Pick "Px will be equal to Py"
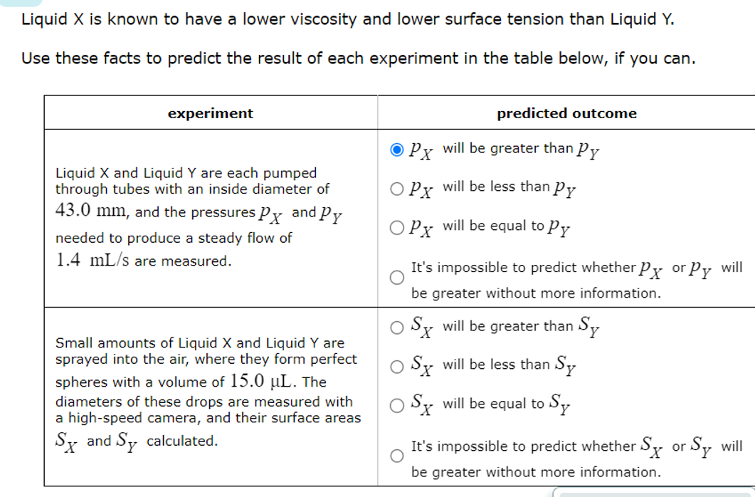 tap(396, 226)
